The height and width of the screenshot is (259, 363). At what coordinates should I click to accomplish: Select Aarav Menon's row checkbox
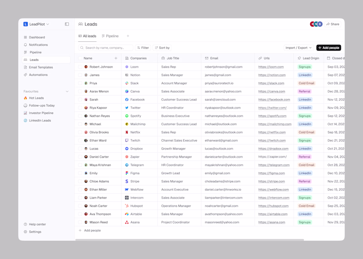pos(80,91)
